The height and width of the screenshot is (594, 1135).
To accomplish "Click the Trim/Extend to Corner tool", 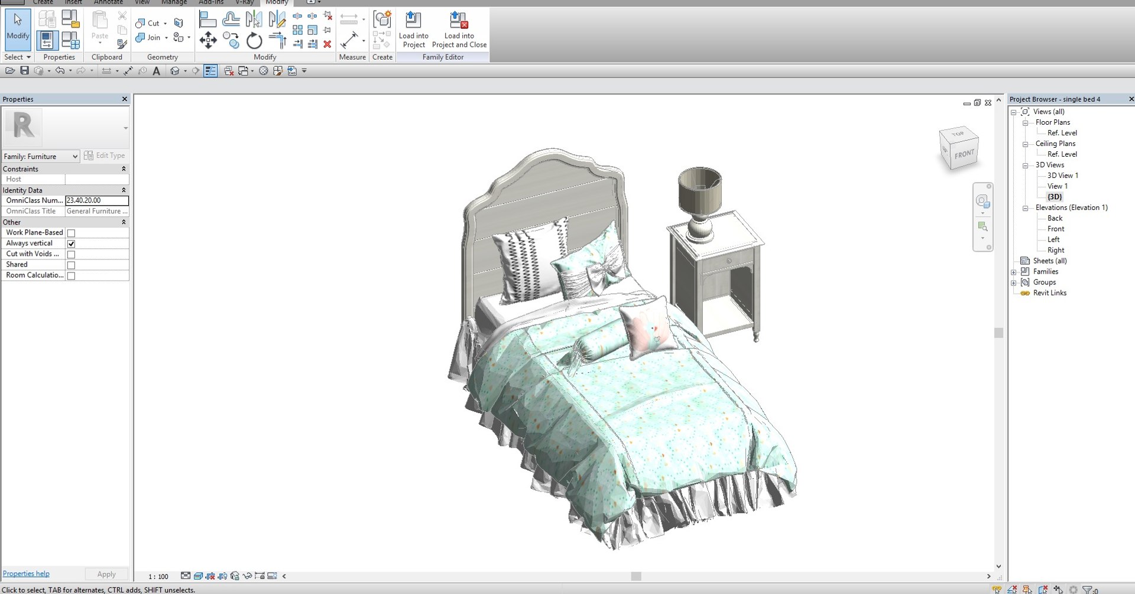I will (x=277, y=40).
